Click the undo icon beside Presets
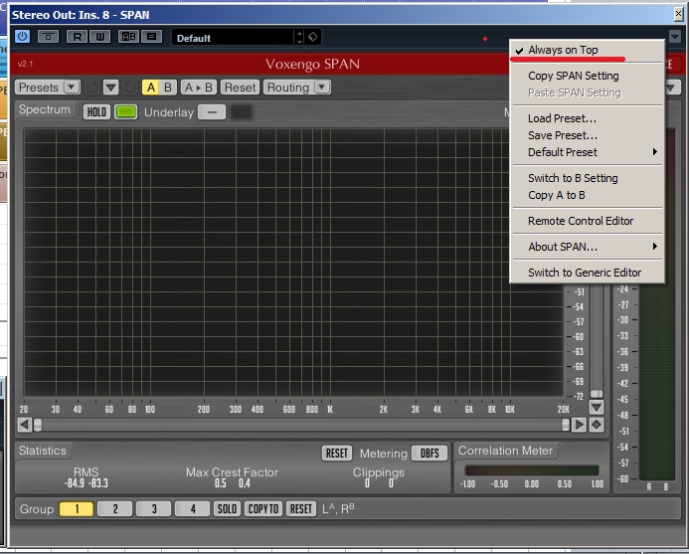 91,88
